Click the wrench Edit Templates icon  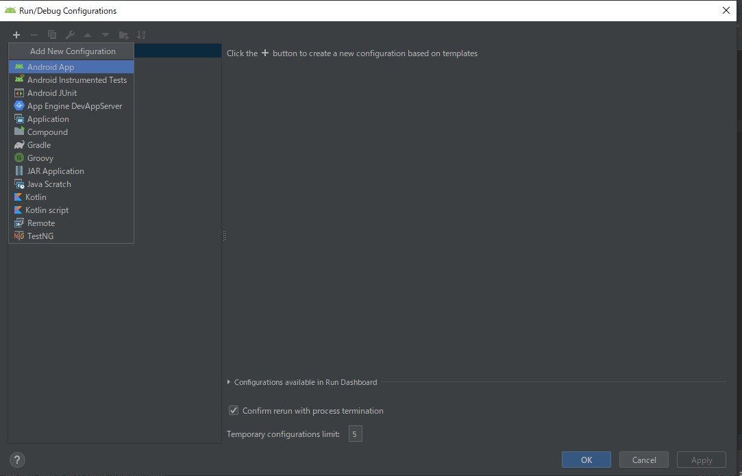coord(70,35)
